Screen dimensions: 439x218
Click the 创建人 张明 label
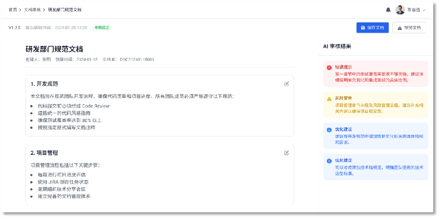pos(38,59)
